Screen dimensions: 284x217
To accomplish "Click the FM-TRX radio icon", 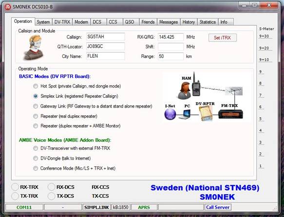I will [230, 114].
